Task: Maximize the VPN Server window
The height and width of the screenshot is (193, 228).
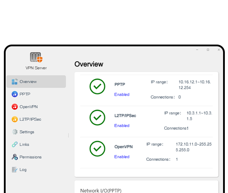Action: 208,50
